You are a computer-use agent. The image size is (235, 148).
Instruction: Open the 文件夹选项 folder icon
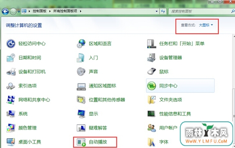tap(151, 100)
